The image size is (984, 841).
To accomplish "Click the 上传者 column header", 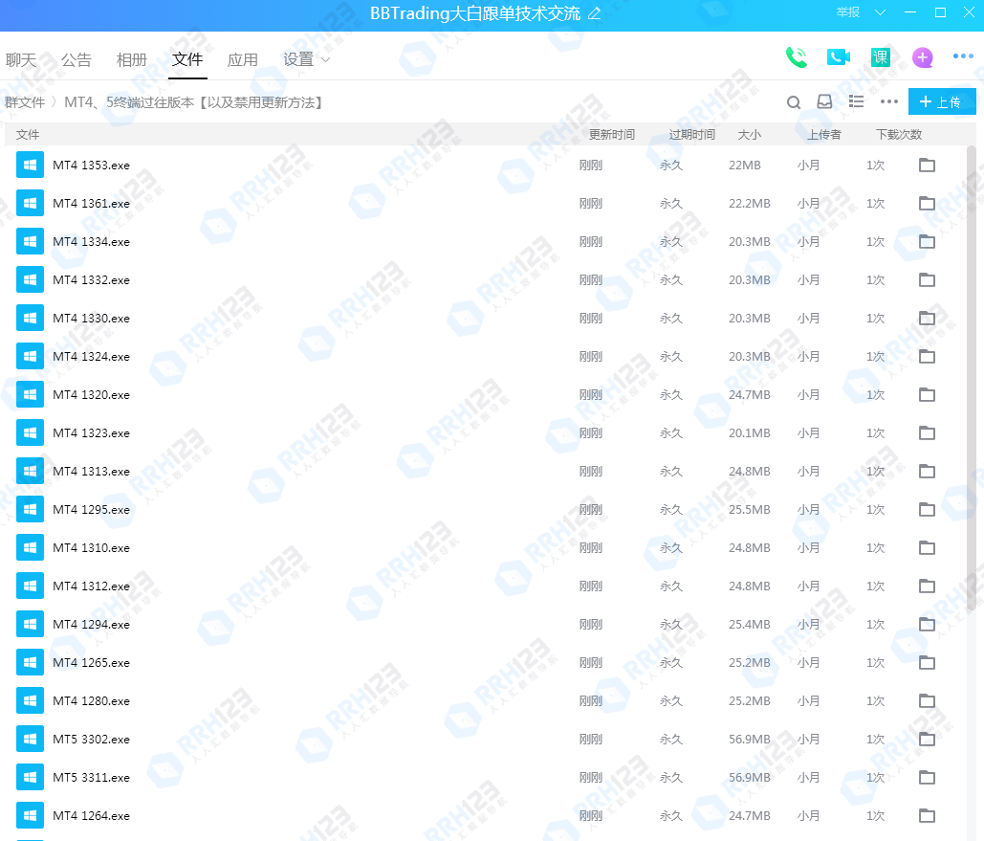I will click(x=824, y=134).
